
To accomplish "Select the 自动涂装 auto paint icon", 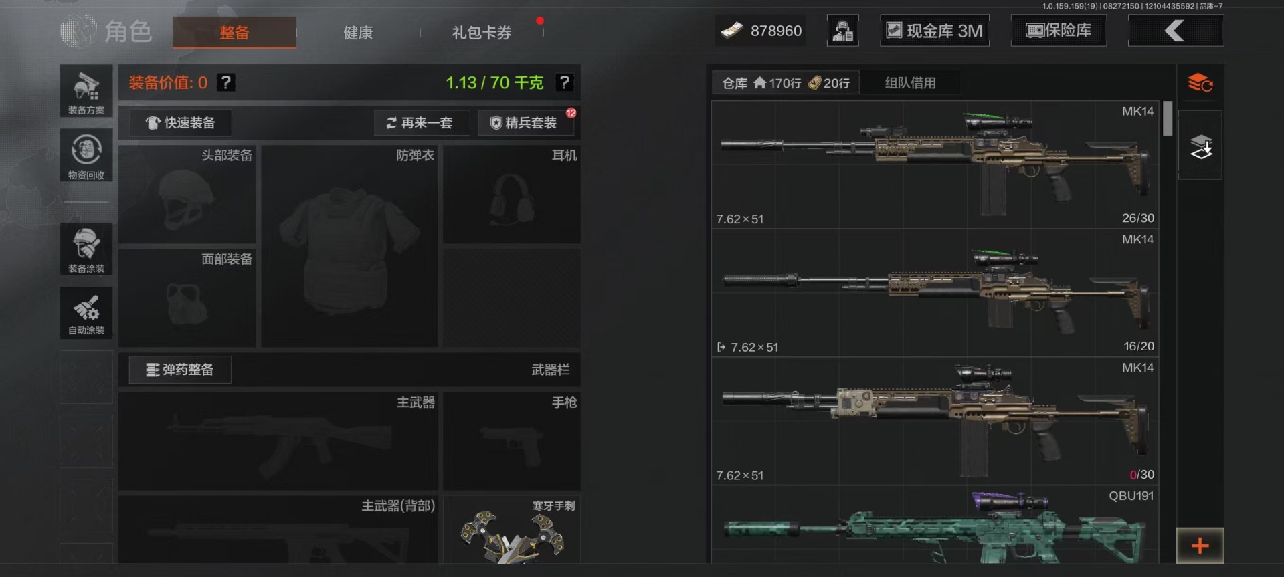I will click(86, 312).
